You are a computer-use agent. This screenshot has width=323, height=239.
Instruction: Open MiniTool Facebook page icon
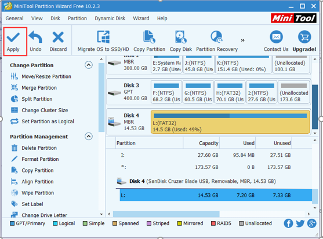pos(288,223)
